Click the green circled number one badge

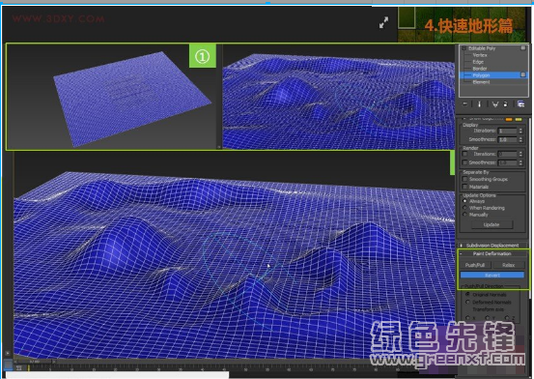pos(202,56)
